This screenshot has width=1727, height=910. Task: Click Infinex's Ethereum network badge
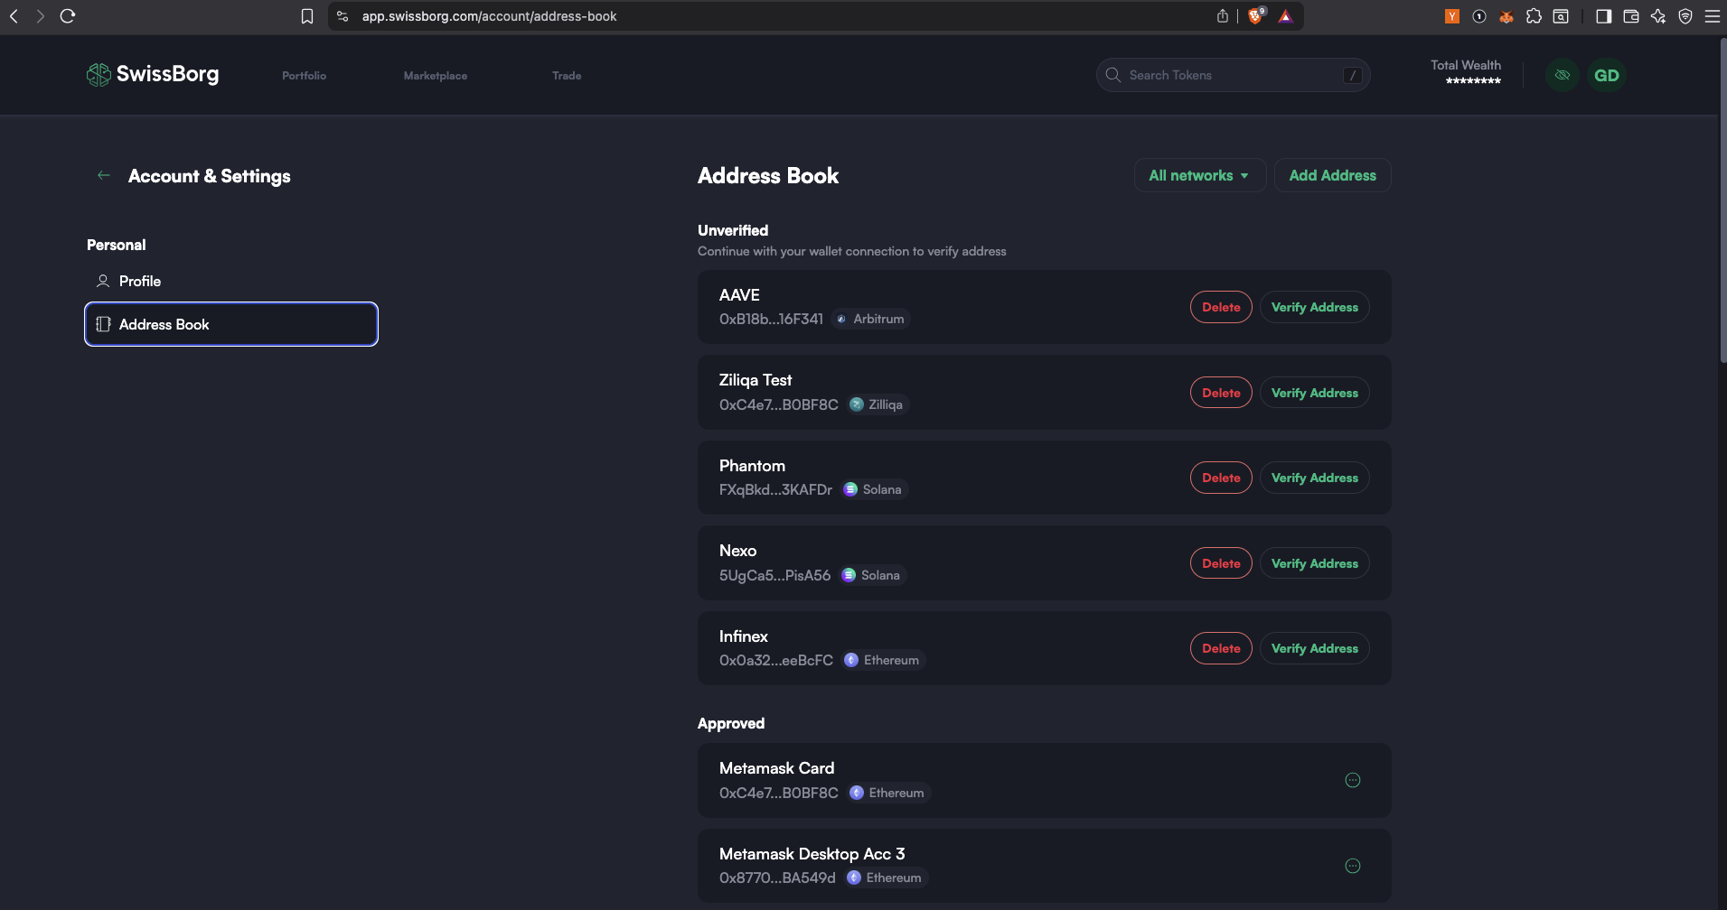pyautogui.click(x=883, y=660)
